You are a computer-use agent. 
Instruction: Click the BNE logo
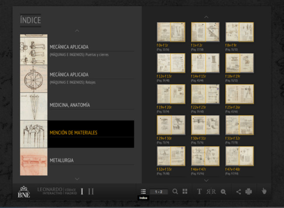24,192
